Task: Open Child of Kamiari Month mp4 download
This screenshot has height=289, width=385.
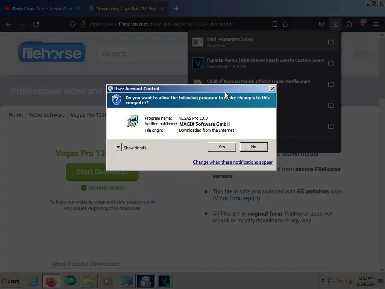Action: point(258,81)
